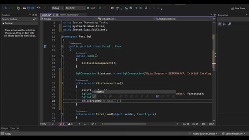Open the undo history dropdown arrow
Viewport: 249px width, 140px height.
coord(42,8)
